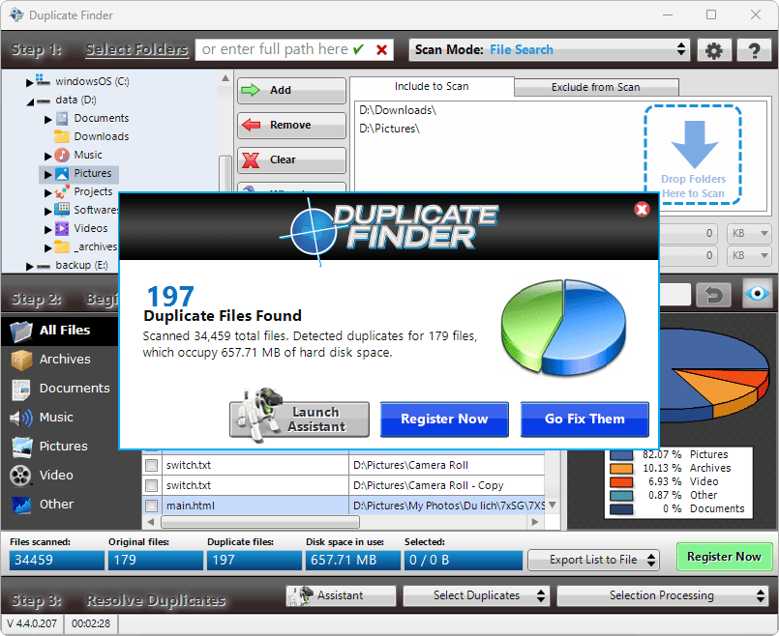Click the Software folder icon in tree
The image size is (779, 636).
click(62, 210)
